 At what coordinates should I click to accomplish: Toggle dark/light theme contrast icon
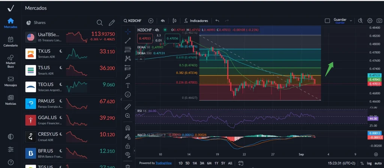10,137
